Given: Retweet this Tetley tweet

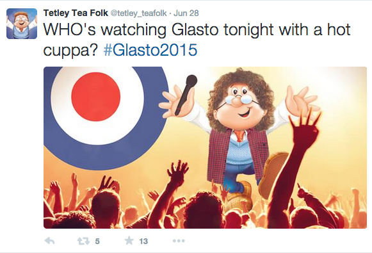Looking at the screenshot, I should pyautogui.click(x=83, y=241).
